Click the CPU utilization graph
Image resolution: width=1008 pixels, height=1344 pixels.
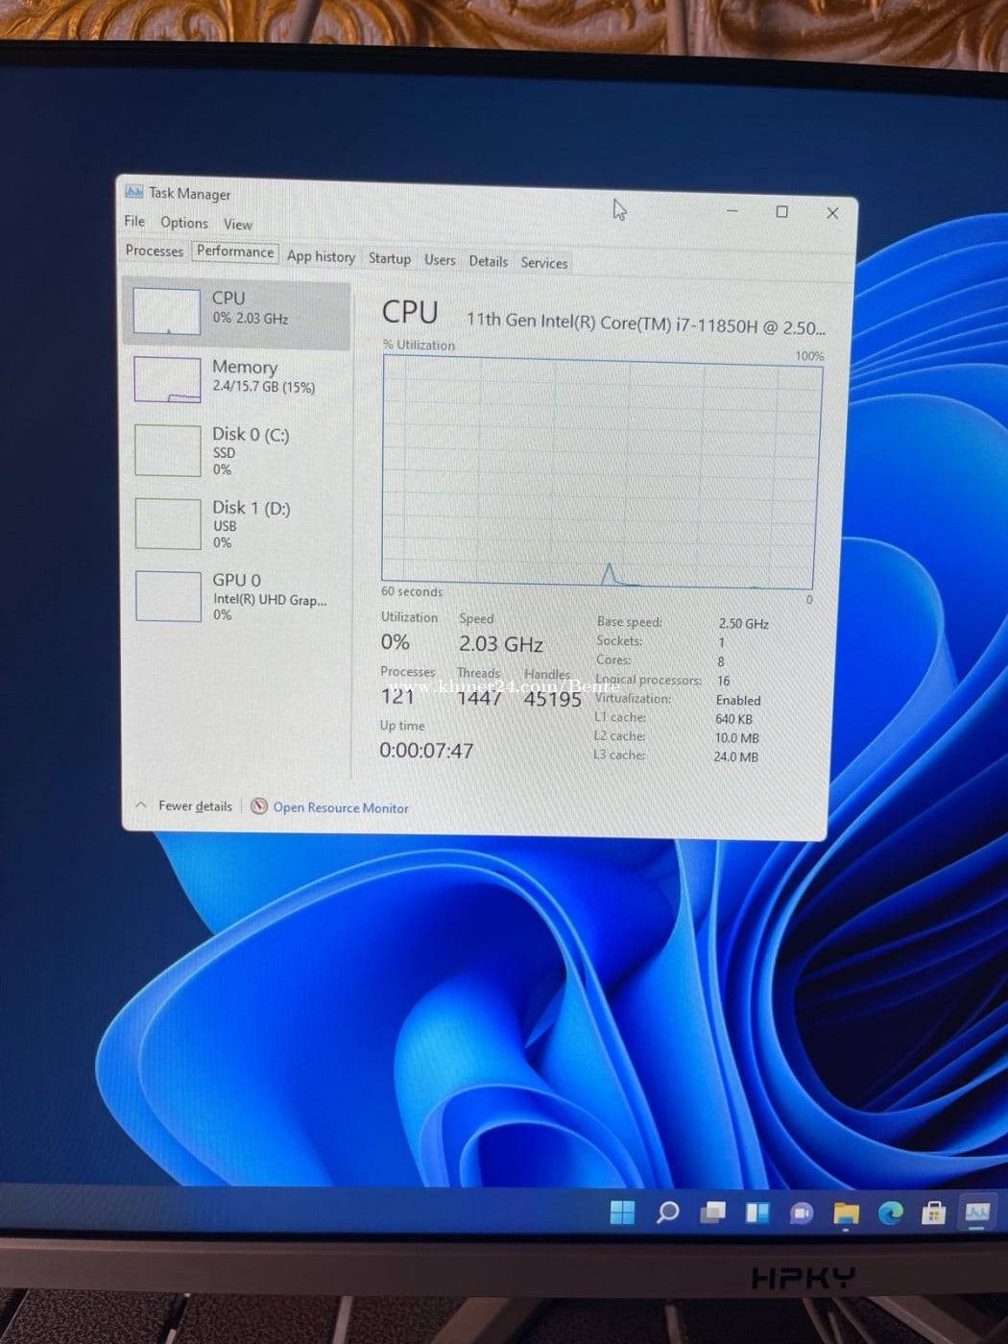(602, 472)
